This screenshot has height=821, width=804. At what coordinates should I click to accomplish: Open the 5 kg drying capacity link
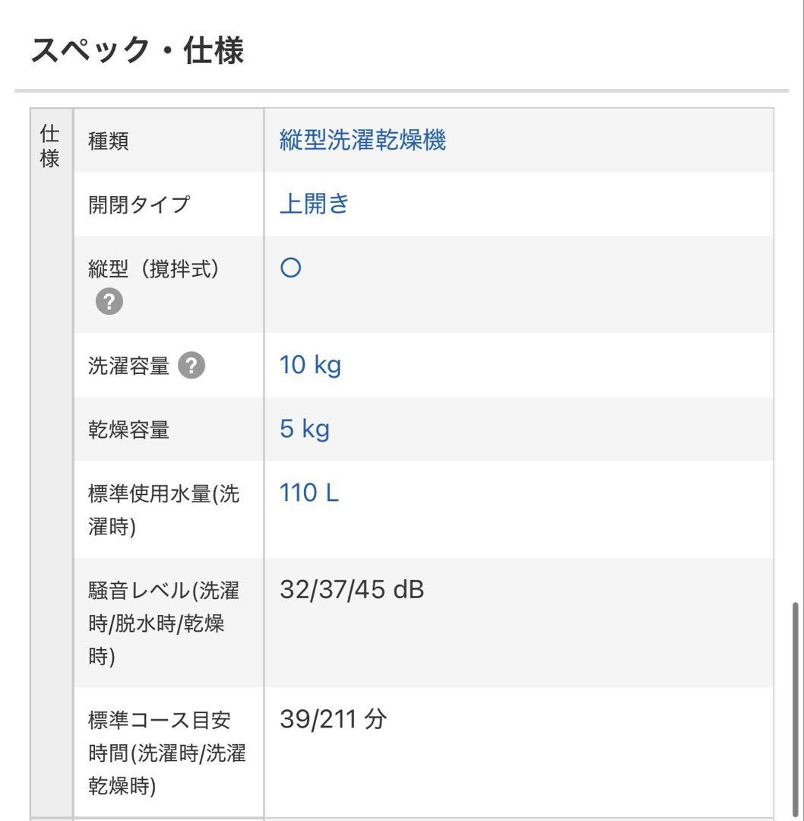(304, 430)
